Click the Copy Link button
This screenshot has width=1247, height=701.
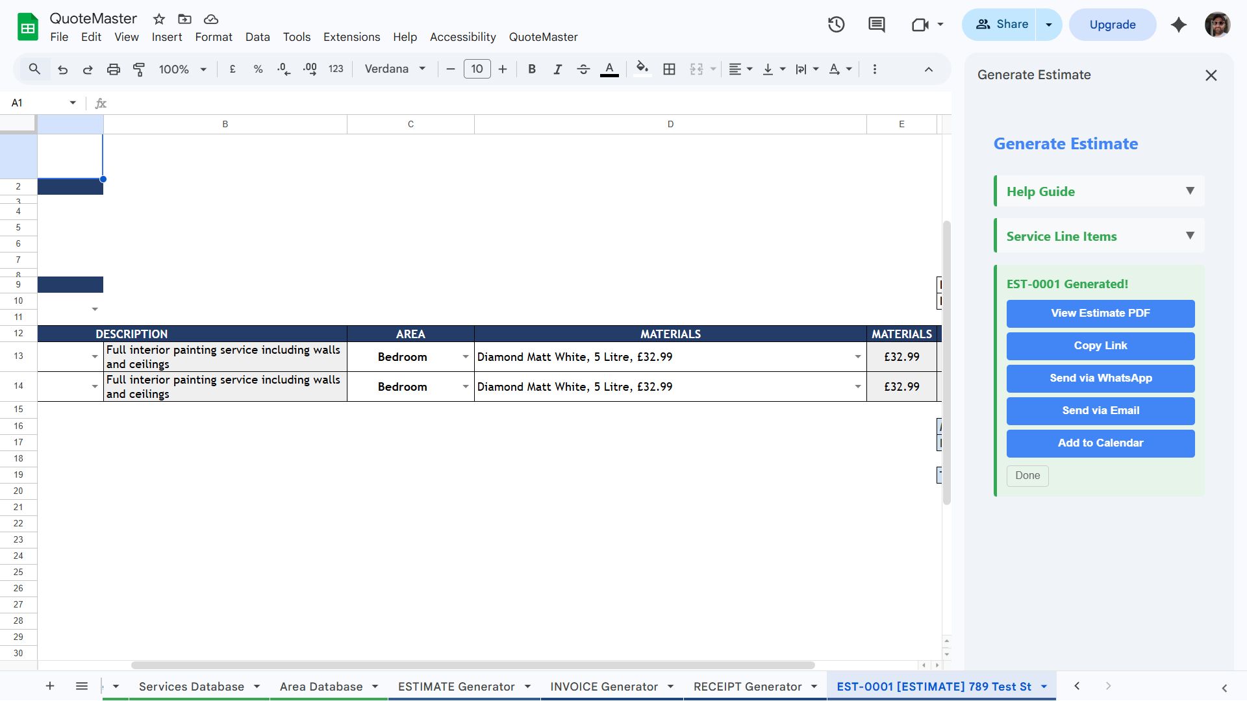[x=1100, y=346]
